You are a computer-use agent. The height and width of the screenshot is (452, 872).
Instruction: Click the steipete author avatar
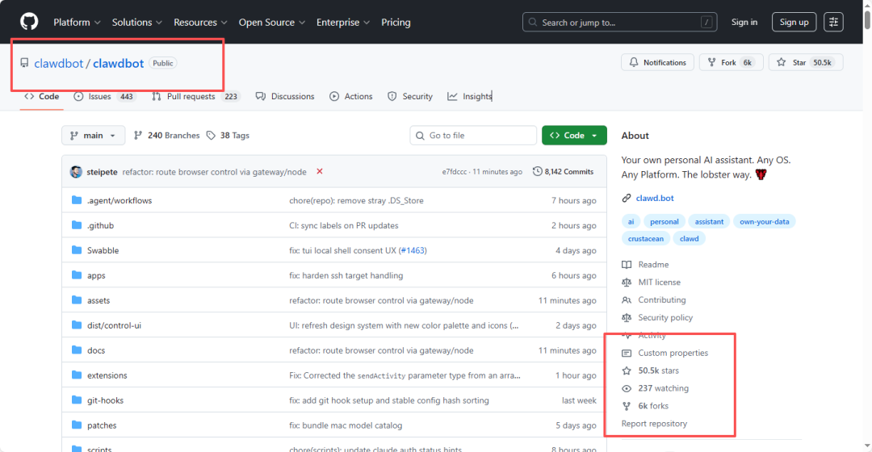[x=76, y=172]
